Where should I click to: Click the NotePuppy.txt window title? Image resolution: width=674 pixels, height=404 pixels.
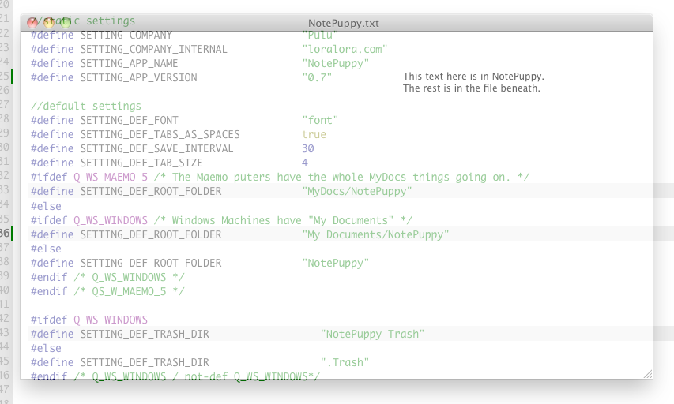[344, 24]
